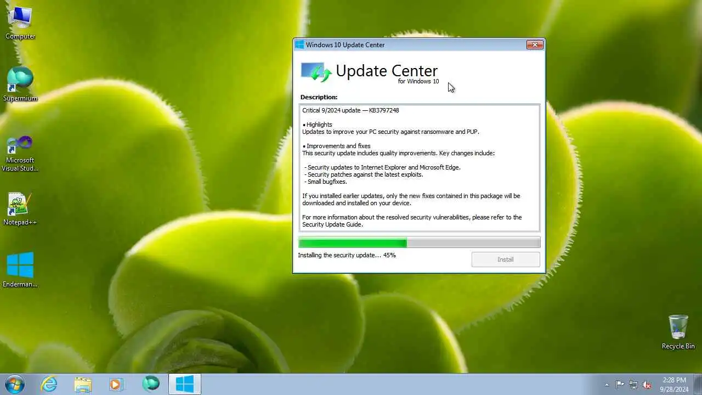This screenshot has width=702, height=395.
Task: Open Windows Explorer folder in taskbar
Action: point(83,384)
